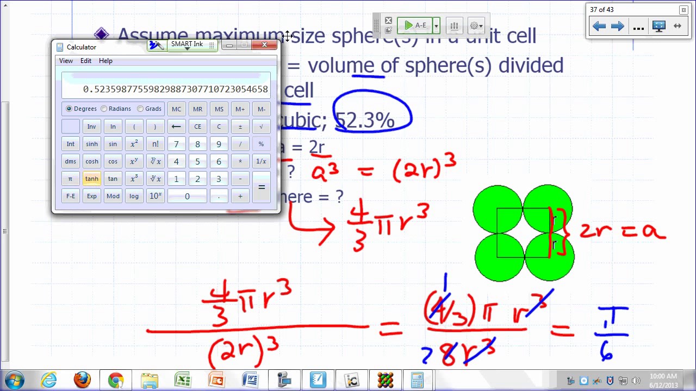Toggle the F-E scientific notation button
This screenshot has height=391, width=696.
pos(70,196)
